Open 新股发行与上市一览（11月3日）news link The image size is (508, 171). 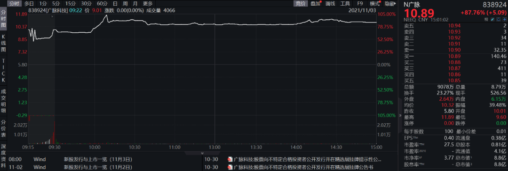click(x=98, y=159)
